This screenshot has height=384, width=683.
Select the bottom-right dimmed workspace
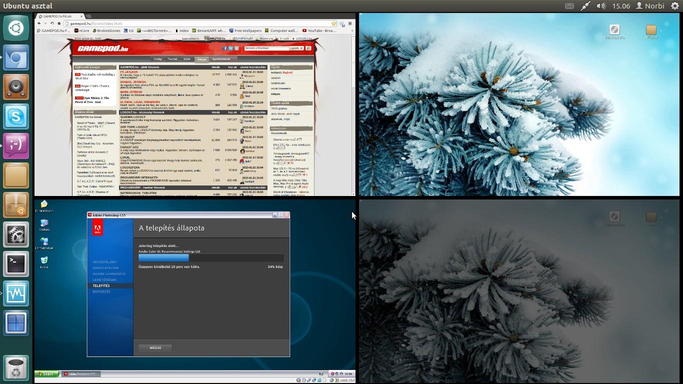(519, 291)
